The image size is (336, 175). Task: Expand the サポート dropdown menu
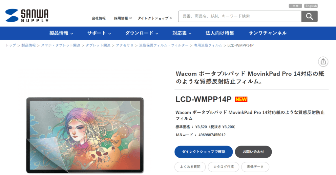click(99, 33)
